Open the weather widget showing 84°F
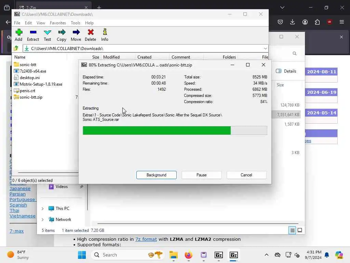Viewport: 350px width, 263px height. tap(18, 255)
